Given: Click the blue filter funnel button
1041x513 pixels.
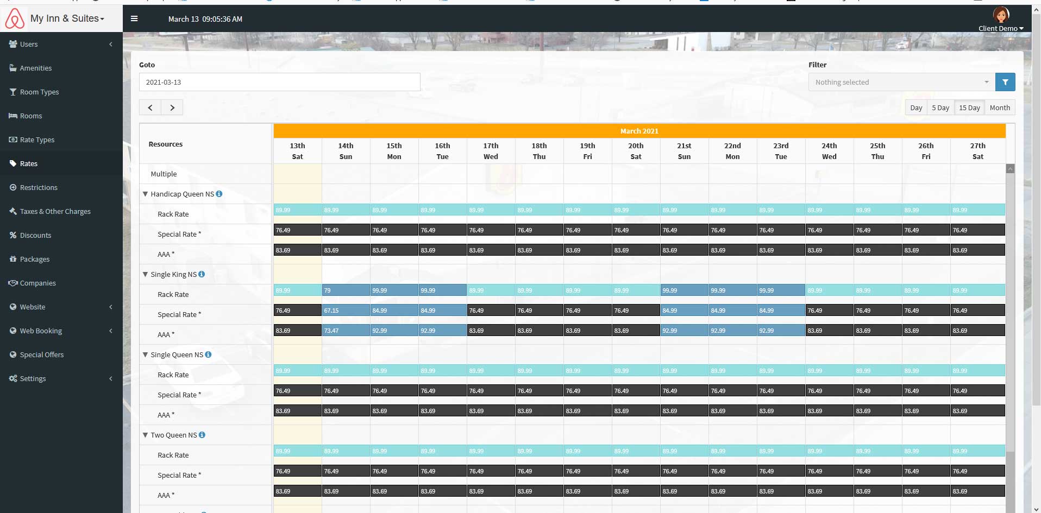Looking at the screenshot, I should (x=1005, y=82).
